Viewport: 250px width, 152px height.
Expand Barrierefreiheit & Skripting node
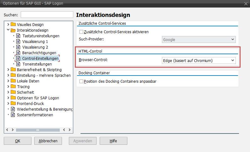8,70
